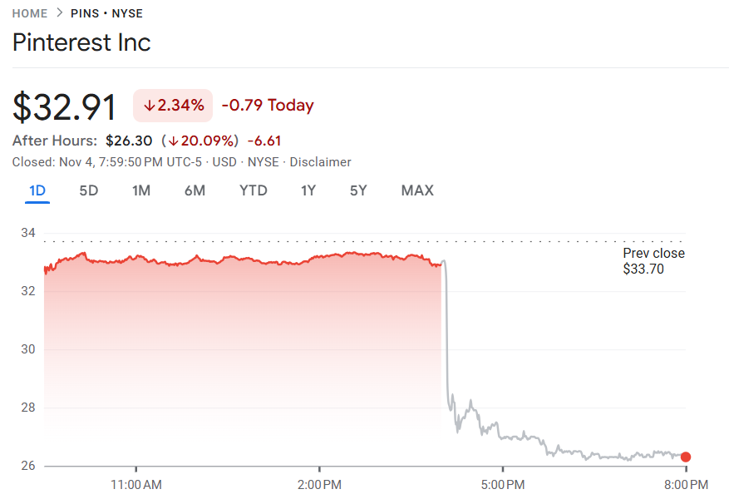Viewport: 729px width, 504px height.
Task: Open the 6M chart view
Action: 195,190
